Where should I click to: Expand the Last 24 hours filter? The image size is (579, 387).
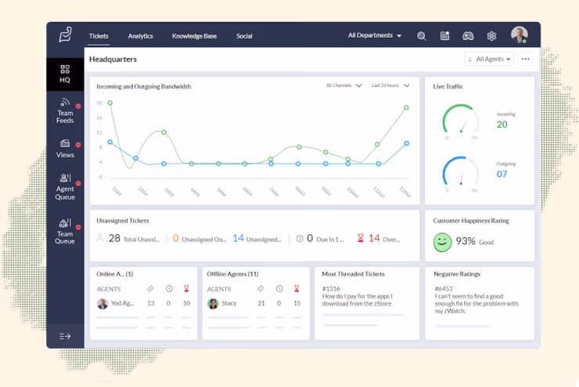[390, 85]
